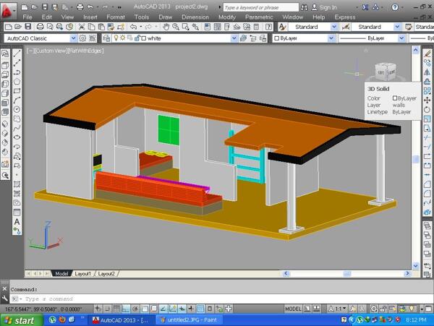Click the Workspace Settings gear icon

click(82, 38)
